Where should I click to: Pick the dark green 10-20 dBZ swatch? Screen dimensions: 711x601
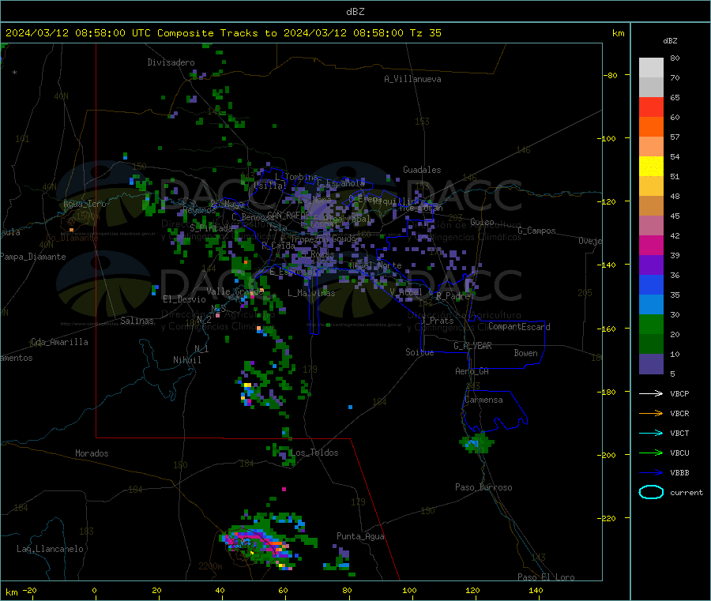pyautogui.click(x=651, y=344)
